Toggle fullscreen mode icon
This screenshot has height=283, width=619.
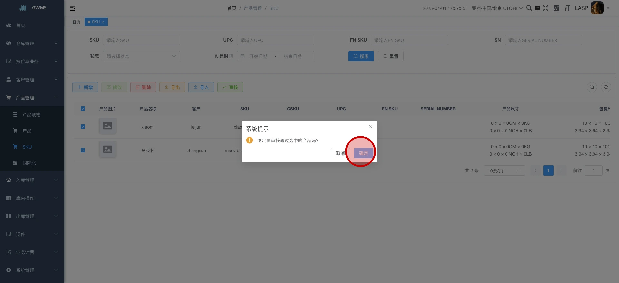[x=545, y=8]
